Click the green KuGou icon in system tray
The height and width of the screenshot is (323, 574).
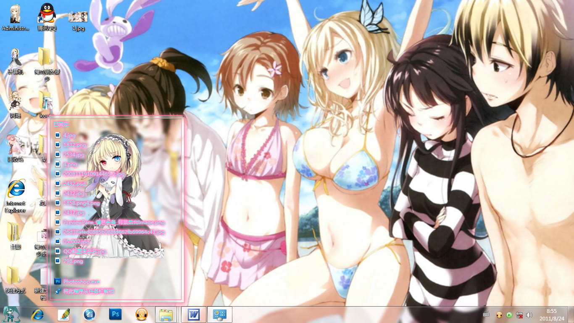point(508,314)
